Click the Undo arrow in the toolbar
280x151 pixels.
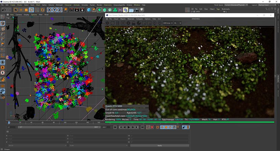coord(4,10)
